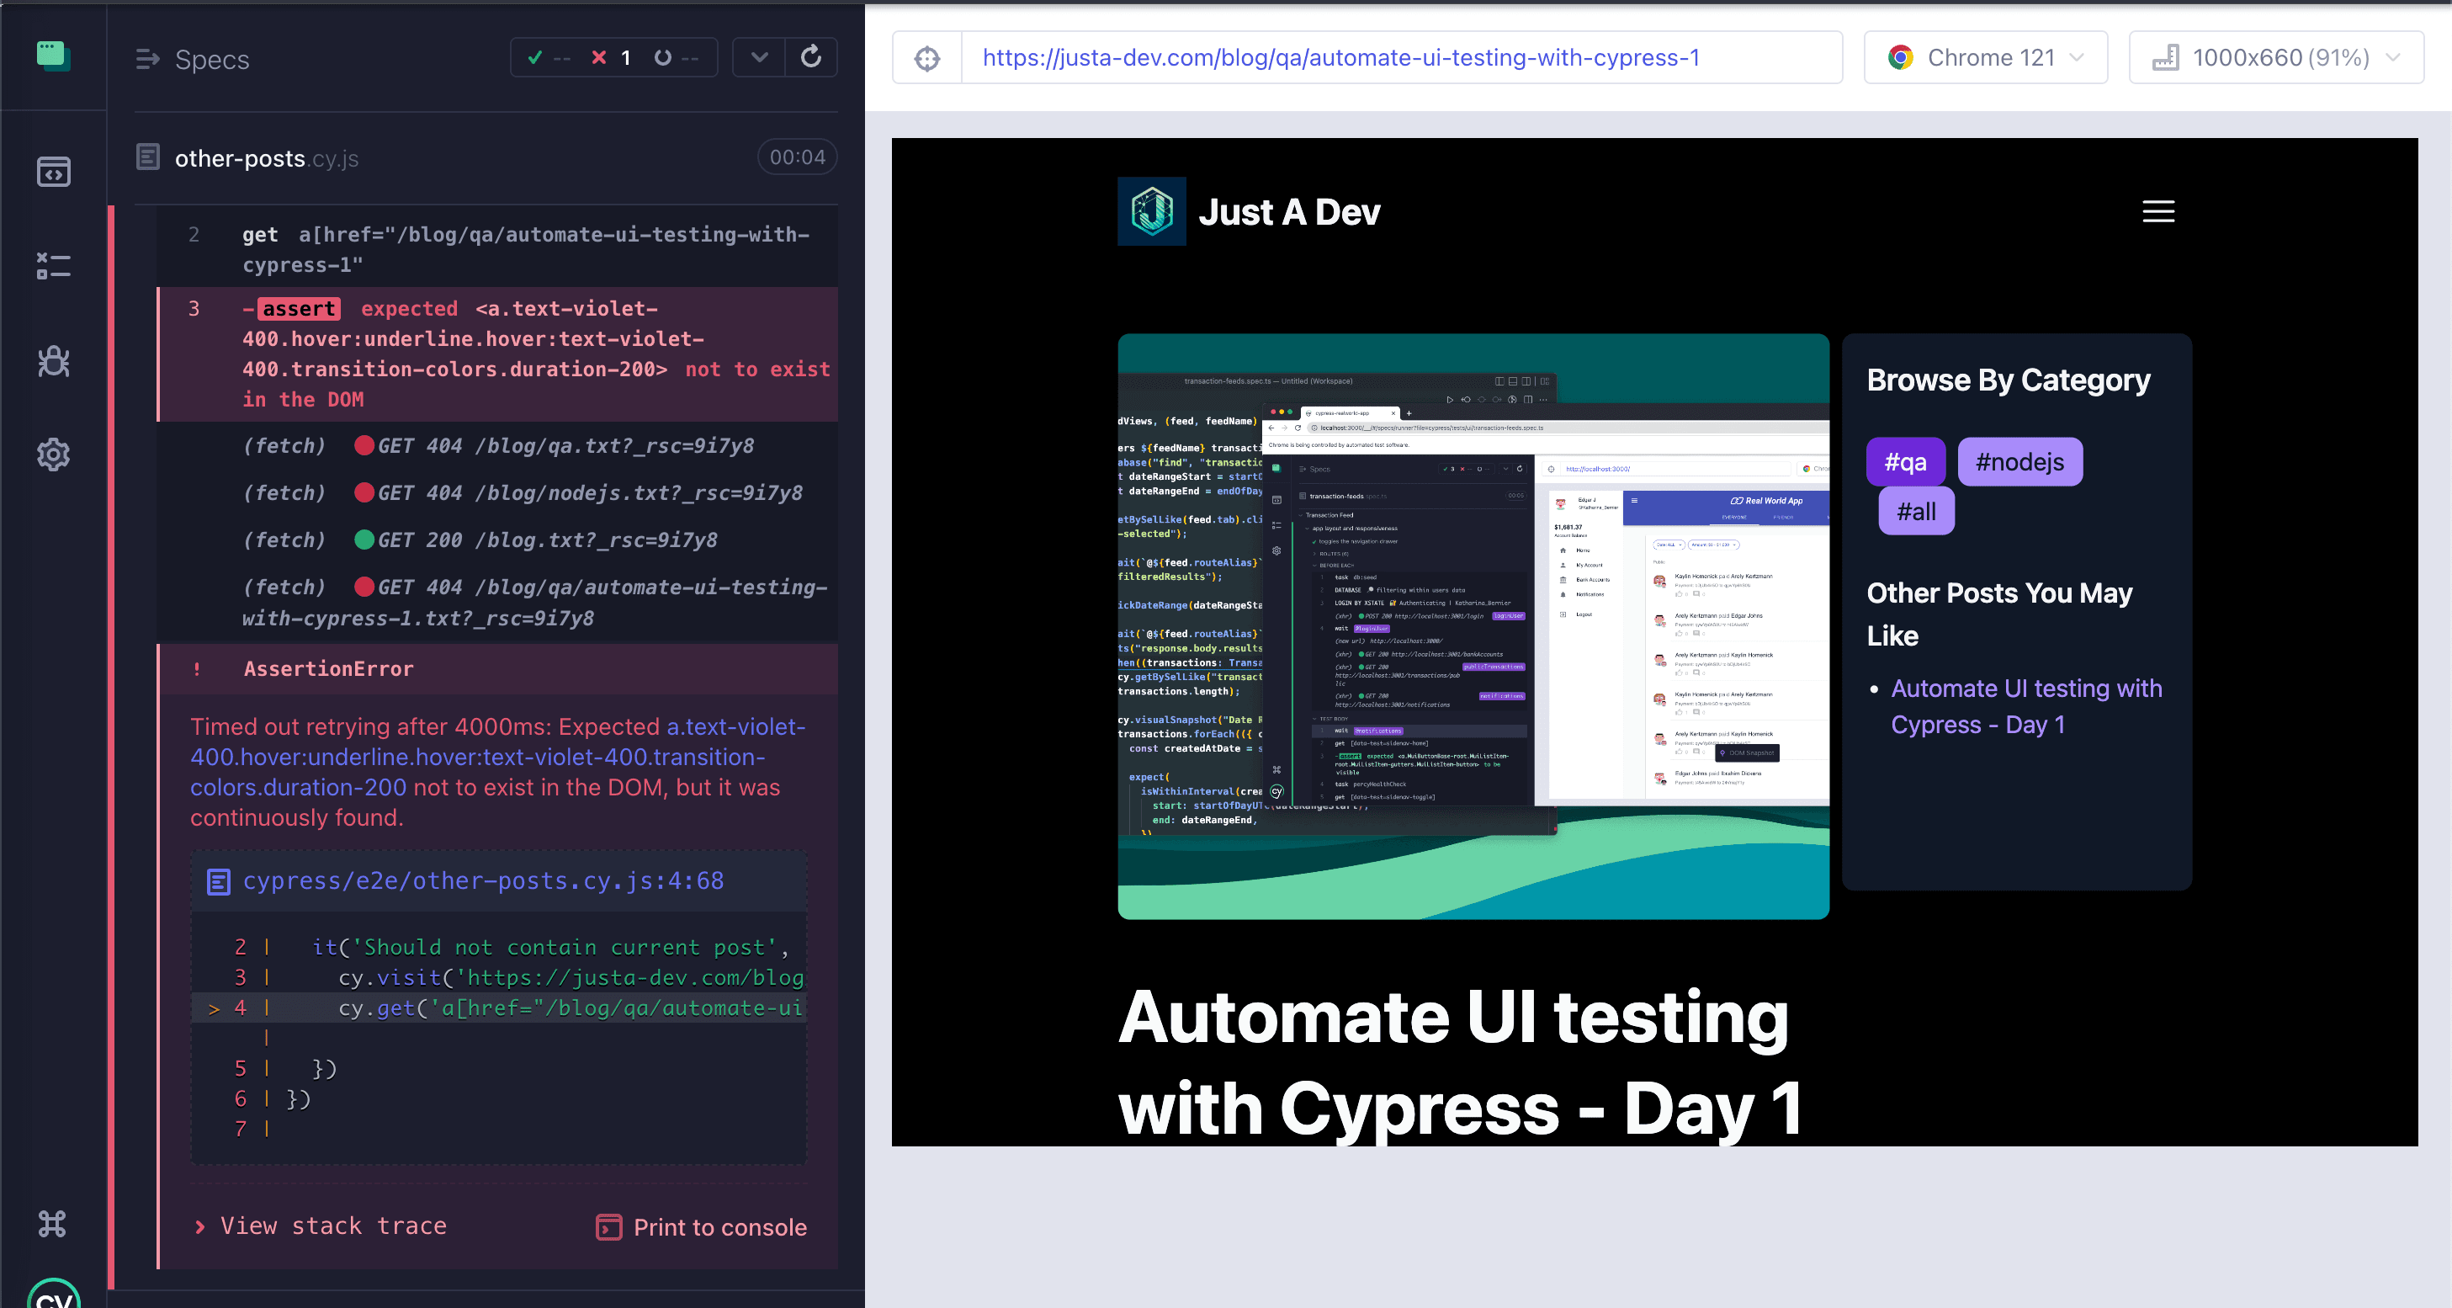
Task: Click fetch GET 404 automate-ui-testing-with-cypress-1.txt entry
Action: pyautogui.click(x=496, y=603)
